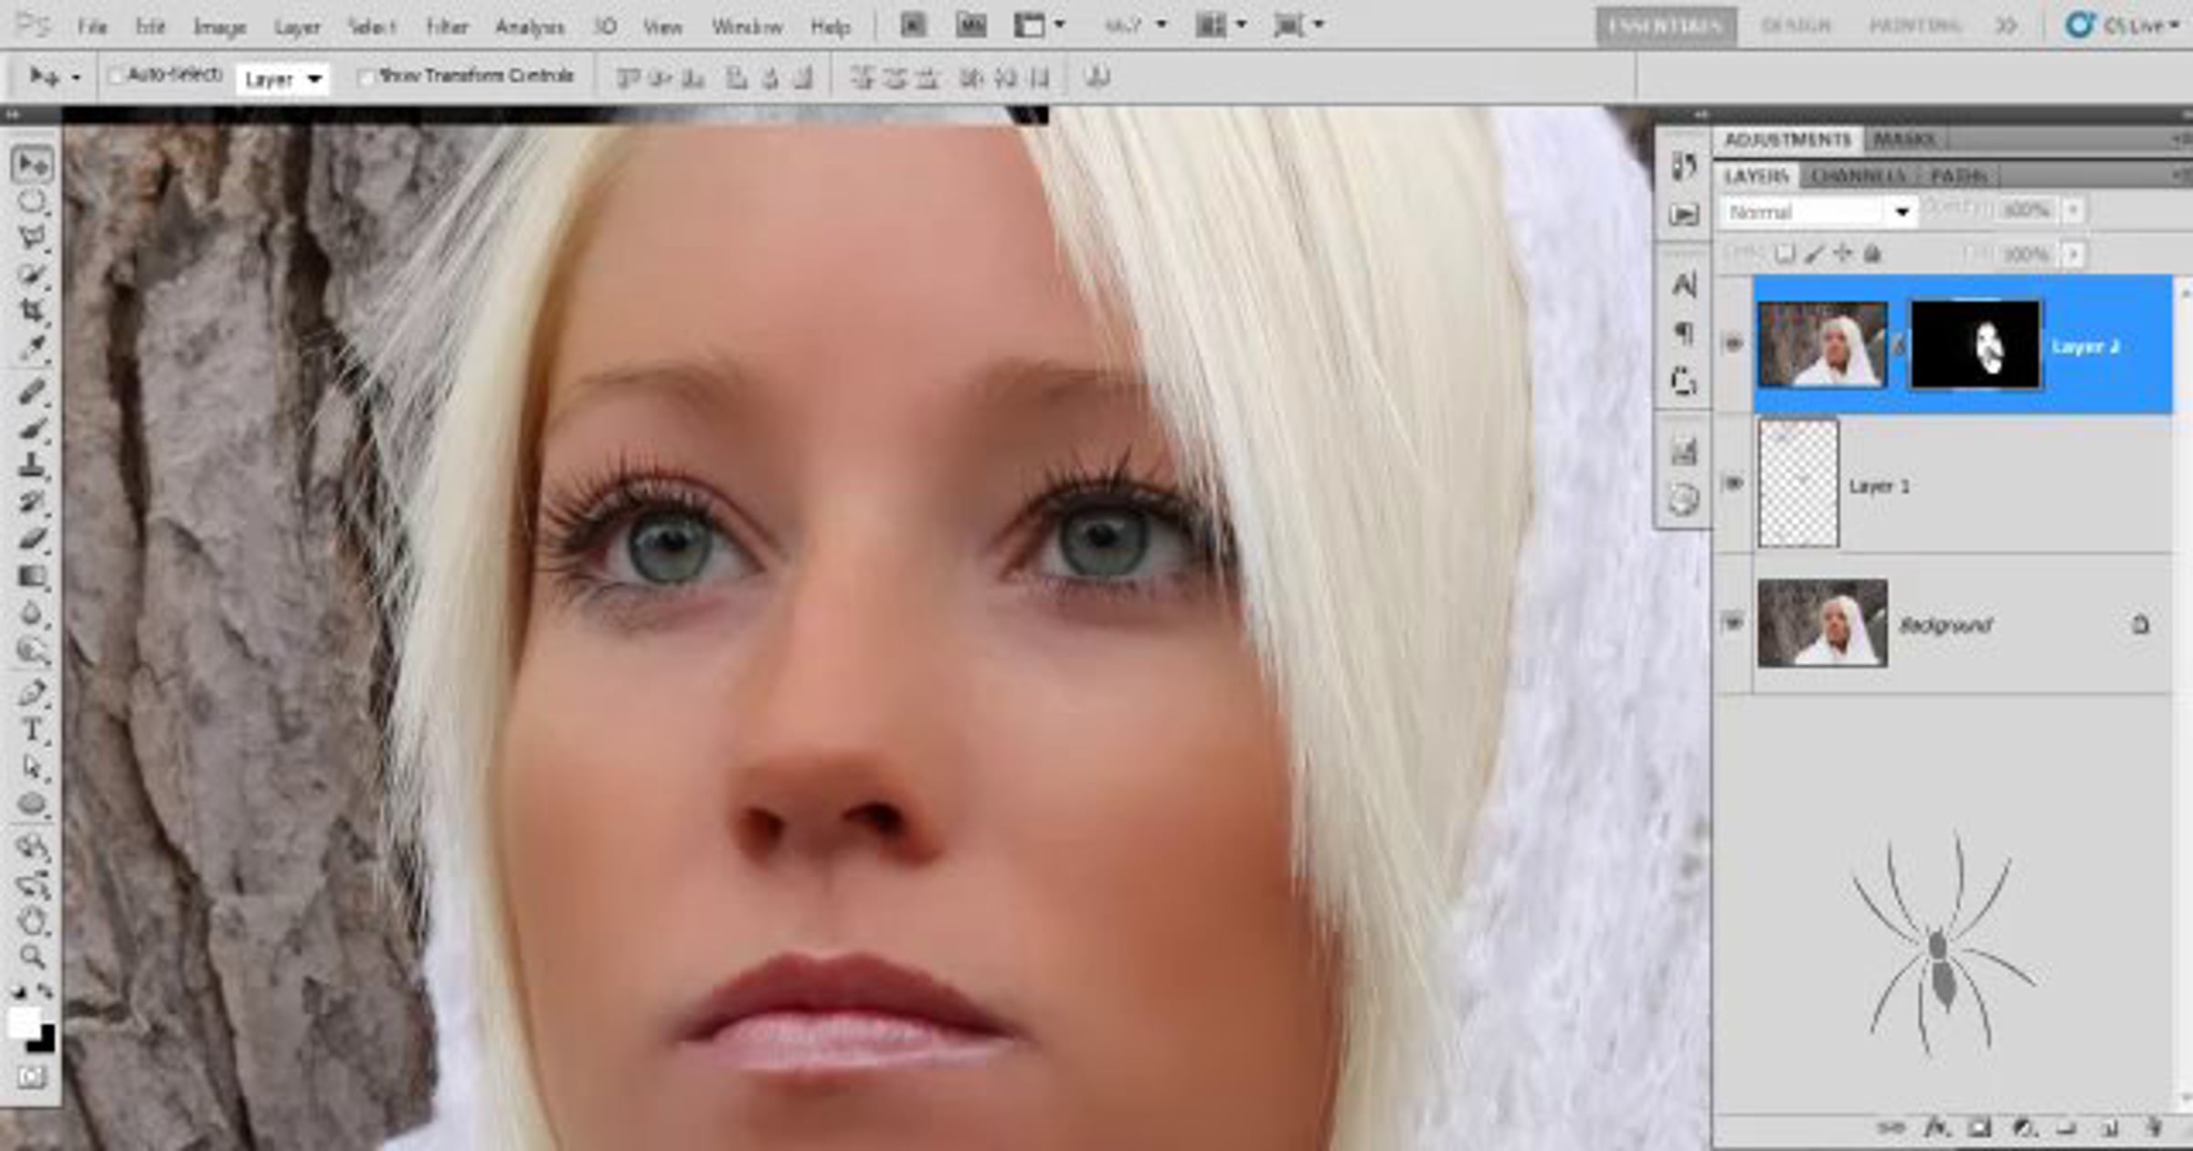Expand more workspaces double-arrow
This screenshot has height=1151, width=2193.
(2006, 26)
